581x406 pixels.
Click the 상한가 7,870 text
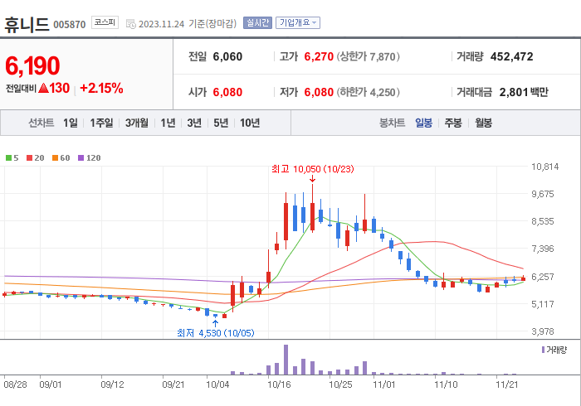click(368, 56)
